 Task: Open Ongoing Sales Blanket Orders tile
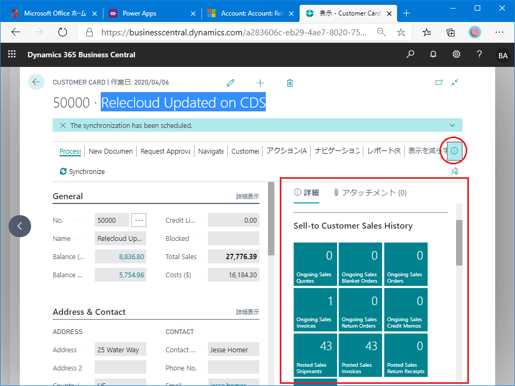[x=360, y=264]
